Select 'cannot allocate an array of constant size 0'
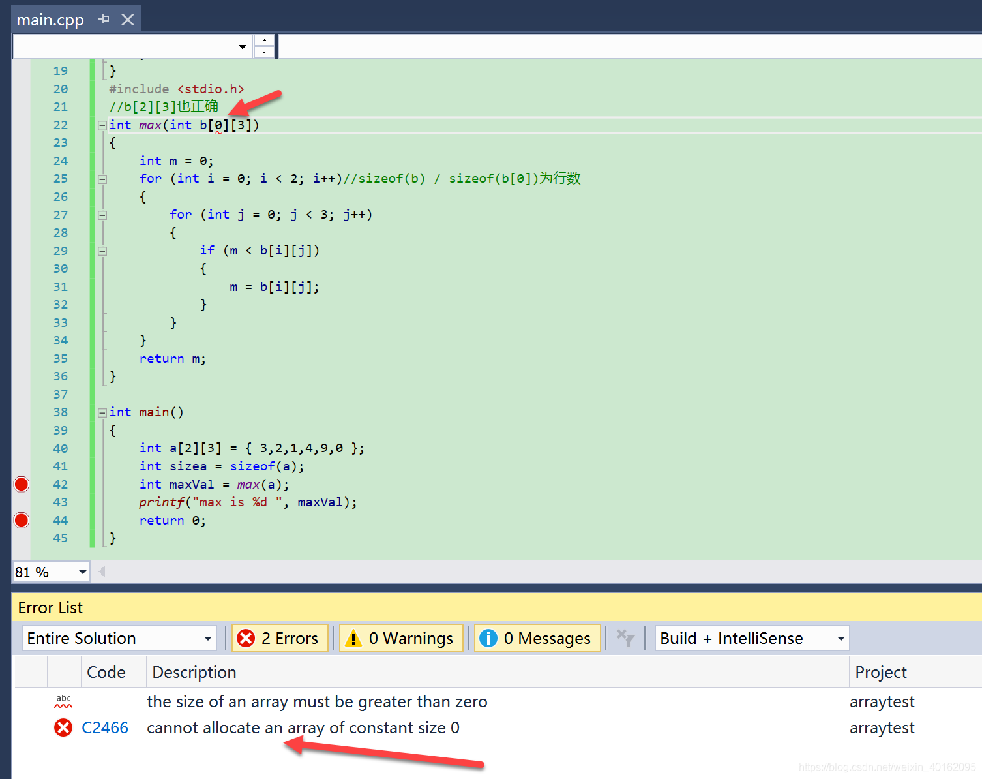This screenshot has height=779, width=982. pyautogui.click(x=303, y=727)
